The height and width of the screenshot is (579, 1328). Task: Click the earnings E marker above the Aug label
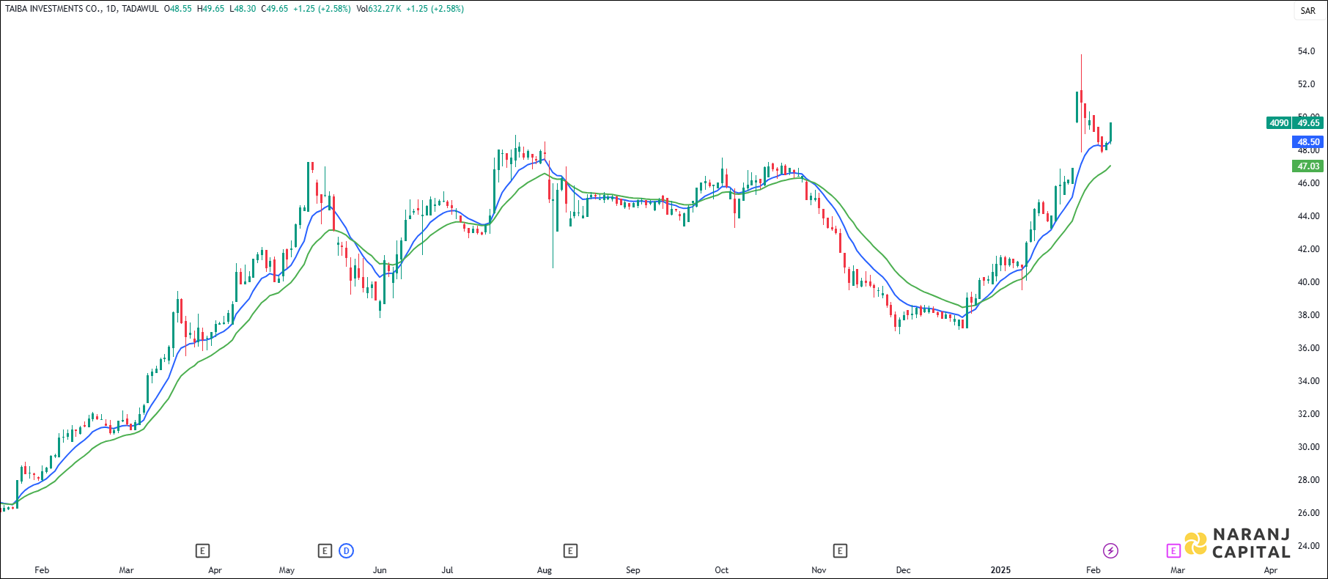(x=570, y=550)
